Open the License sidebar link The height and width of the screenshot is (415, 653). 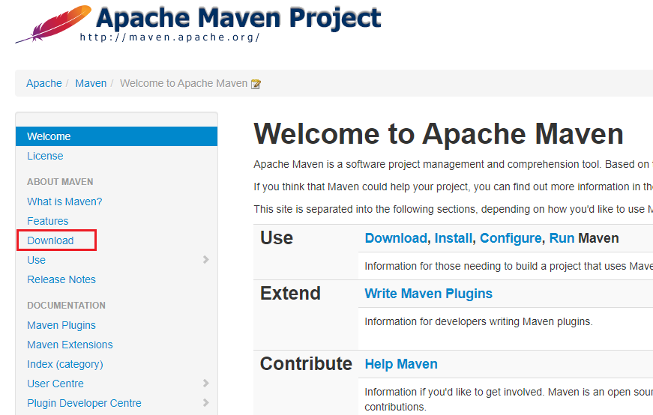tap(45, 156)
